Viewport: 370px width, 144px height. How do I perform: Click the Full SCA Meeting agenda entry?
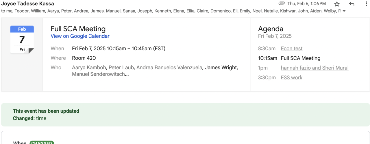tap(301, 58)
